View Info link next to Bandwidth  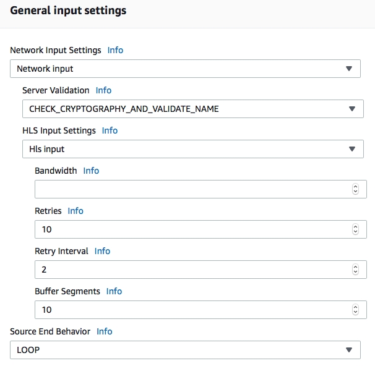(91, 171)
